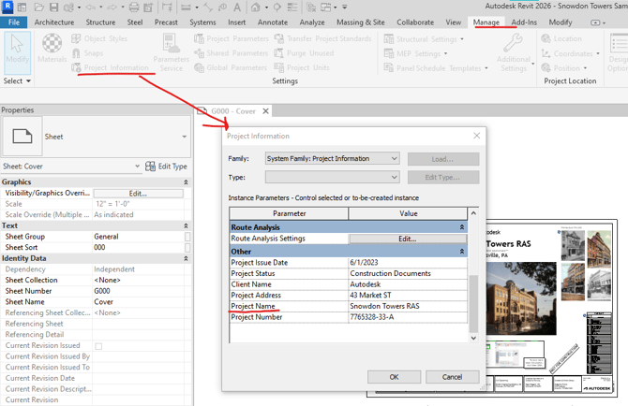The width and height of the screenshot is (628, 406).
Task: Click the dialog scrollbar down arrow
Action: (x=473, y=338)
